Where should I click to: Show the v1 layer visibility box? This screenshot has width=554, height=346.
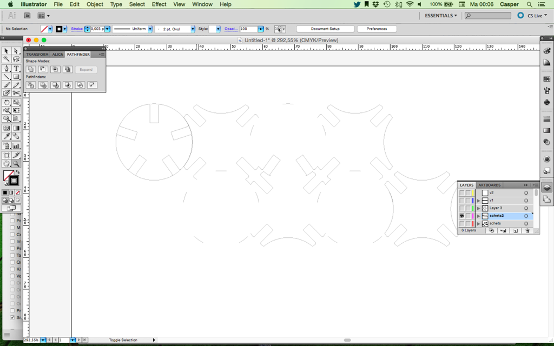462,201
